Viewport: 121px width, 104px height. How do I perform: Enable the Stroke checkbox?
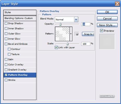point(6,80)
